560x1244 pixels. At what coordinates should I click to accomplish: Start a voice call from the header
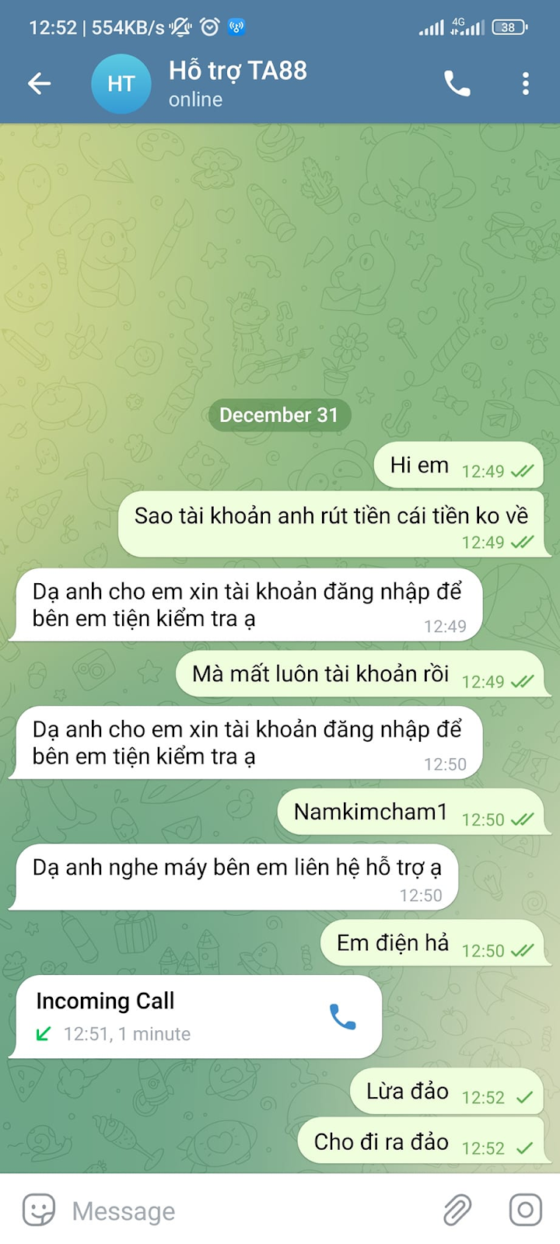coord(457,83)
